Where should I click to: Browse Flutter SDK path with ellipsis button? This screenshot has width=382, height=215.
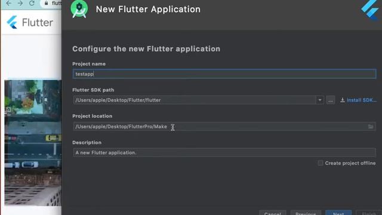[330, 100]
